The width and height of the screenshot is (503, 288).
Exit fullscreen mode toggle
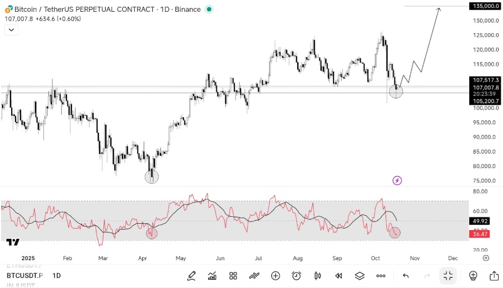(448, 276)
